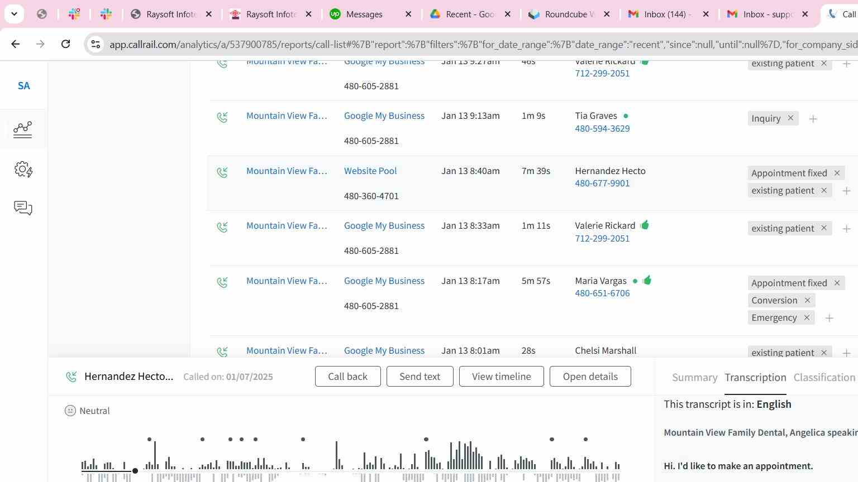Remove the Conversion tag
The image size is (858, 482).
click(x=807, y=300)
